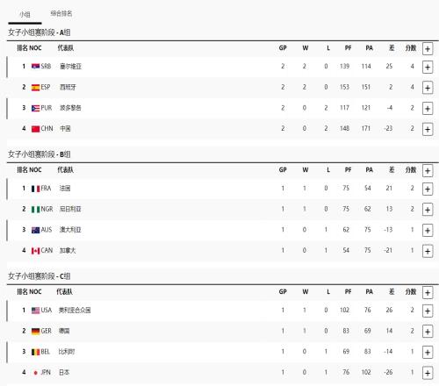The width and height of the screenshot is (439, 386).
Task: Expand the PUR row details
Action: [428, 109]
